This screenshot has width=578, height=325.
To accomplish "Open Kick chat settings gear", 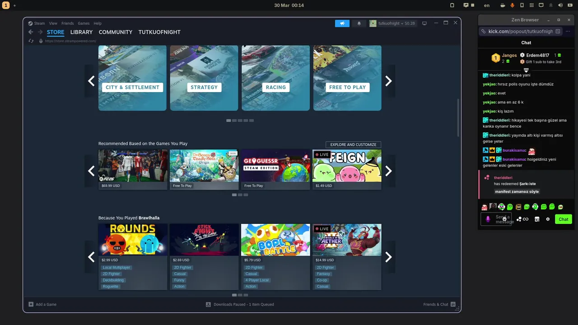I will click(548, 219).
